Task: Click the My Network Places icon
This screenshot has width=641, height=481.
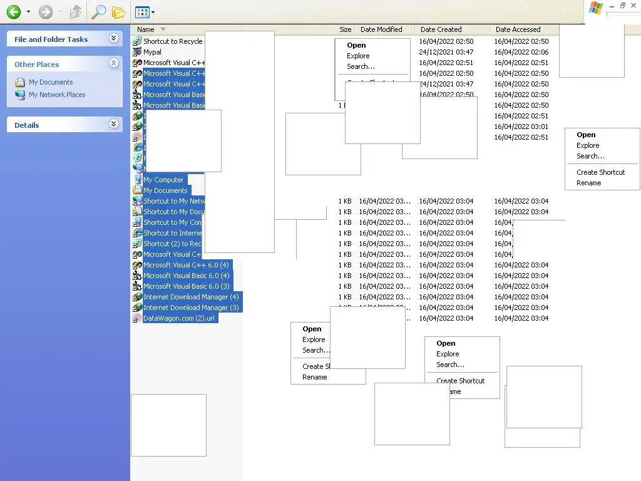Action: point(20,95)
